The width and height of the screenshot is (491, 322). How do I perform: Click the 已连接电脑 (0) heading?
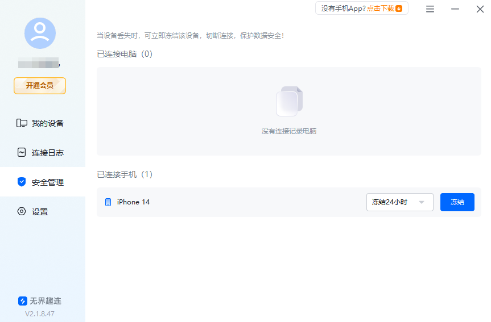point(125,54)
